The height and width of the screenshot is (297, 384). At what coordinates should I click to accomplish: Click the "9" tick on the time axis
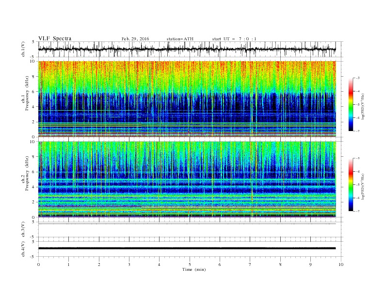(x=310, y=264)
